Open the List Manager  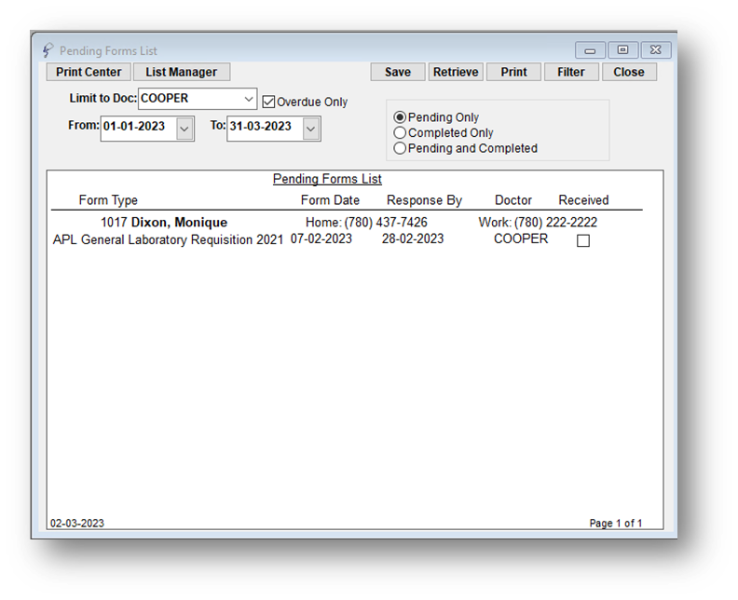pos(181,72)
